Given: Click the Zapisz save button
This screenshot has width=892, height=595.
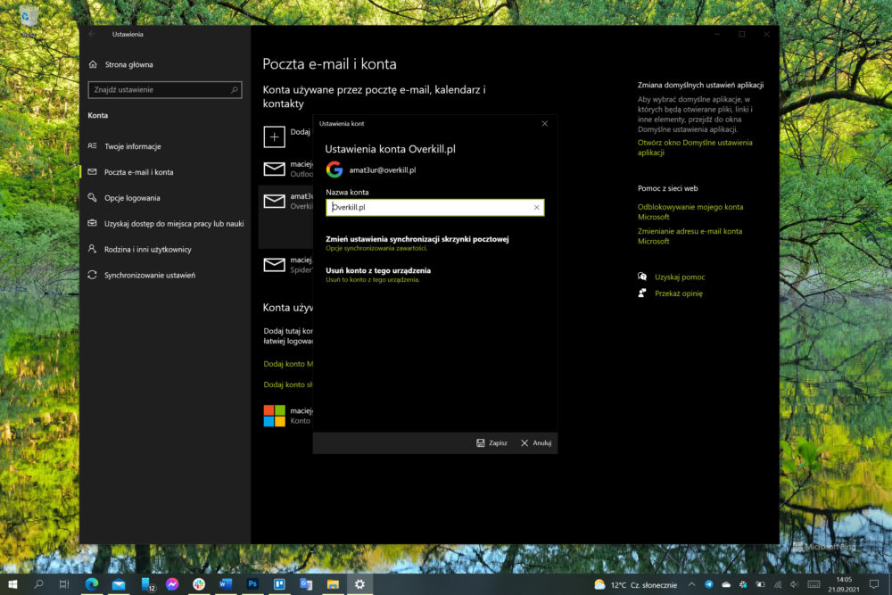Looking at the screenshot, I should [491, 442].
